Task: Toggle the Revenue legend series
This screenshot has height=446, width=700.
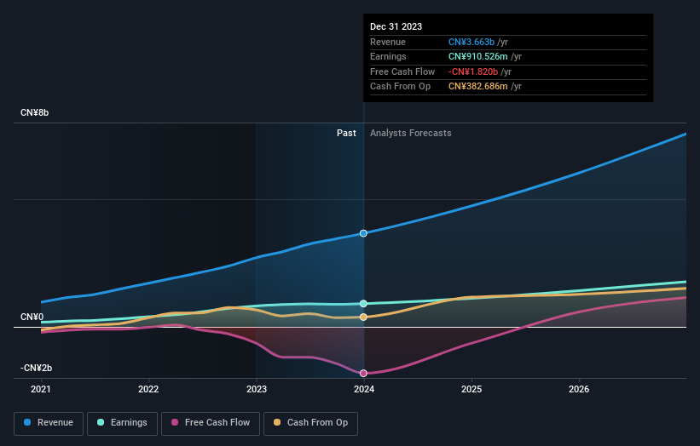Action: [x=49, y=423]
